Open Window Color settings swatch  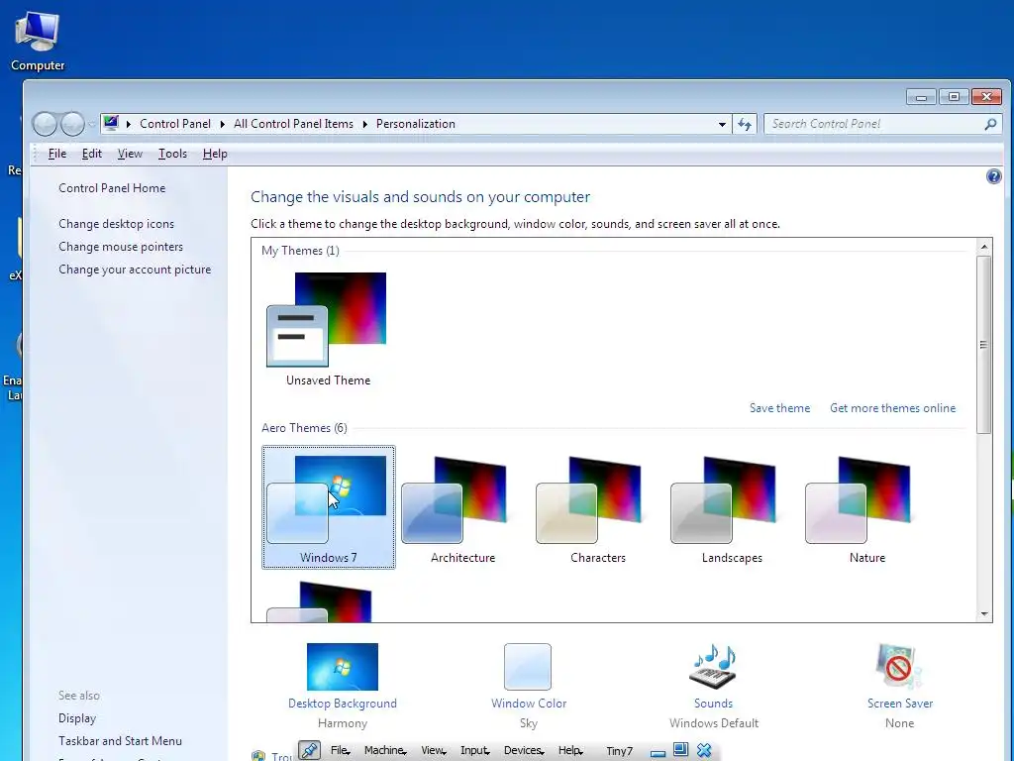point(528,667)
